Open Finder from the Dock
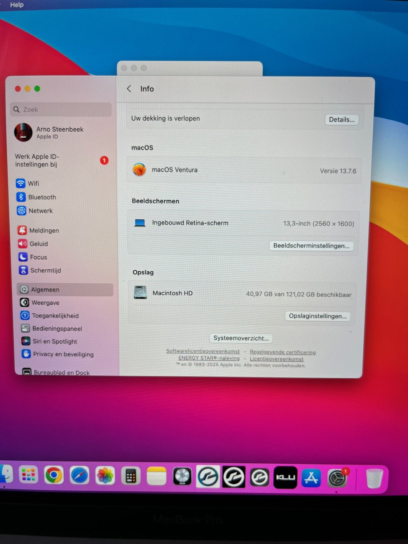This screenshot has height=544, width=408. (5, 475)
